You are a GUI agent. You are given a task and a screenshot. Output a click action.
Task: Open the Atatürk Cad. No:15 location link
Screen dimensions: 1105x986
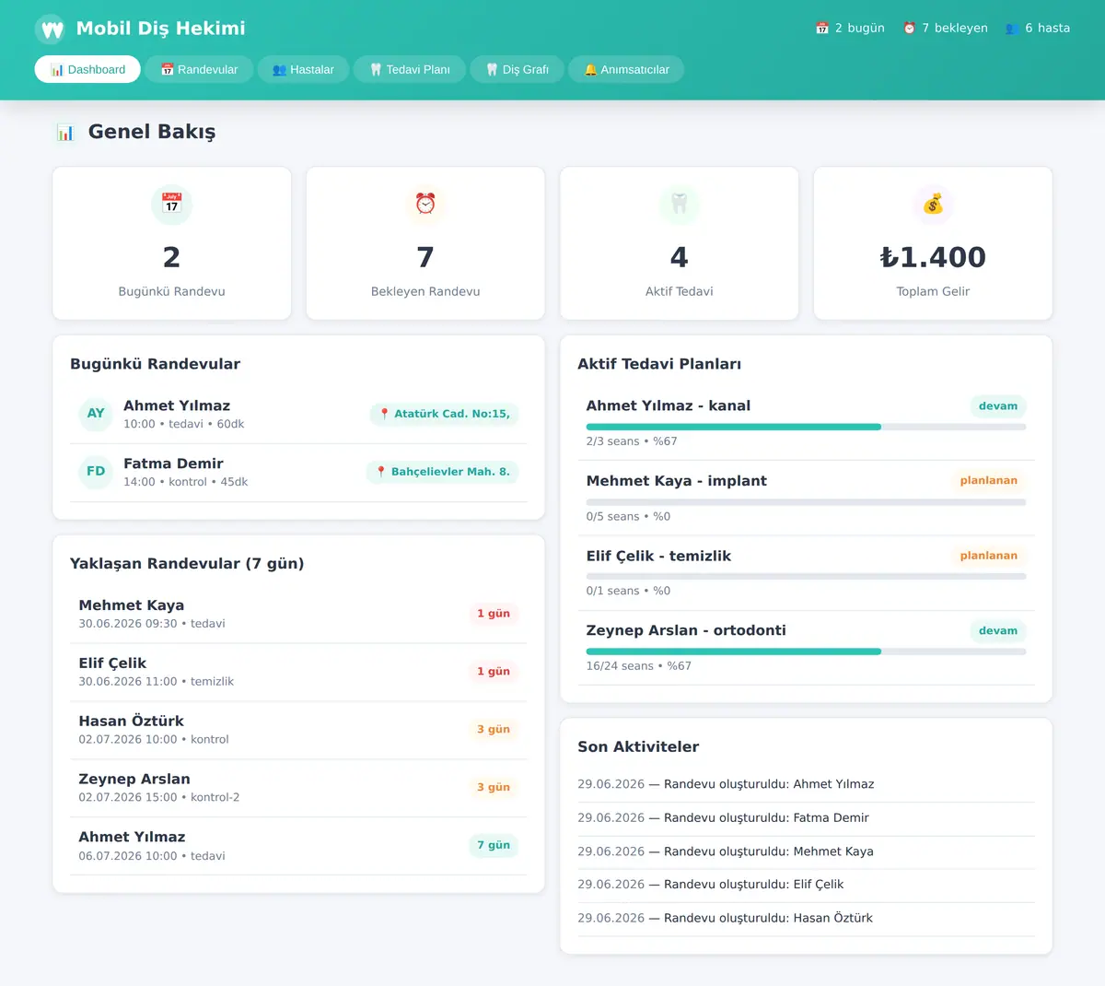445,414
